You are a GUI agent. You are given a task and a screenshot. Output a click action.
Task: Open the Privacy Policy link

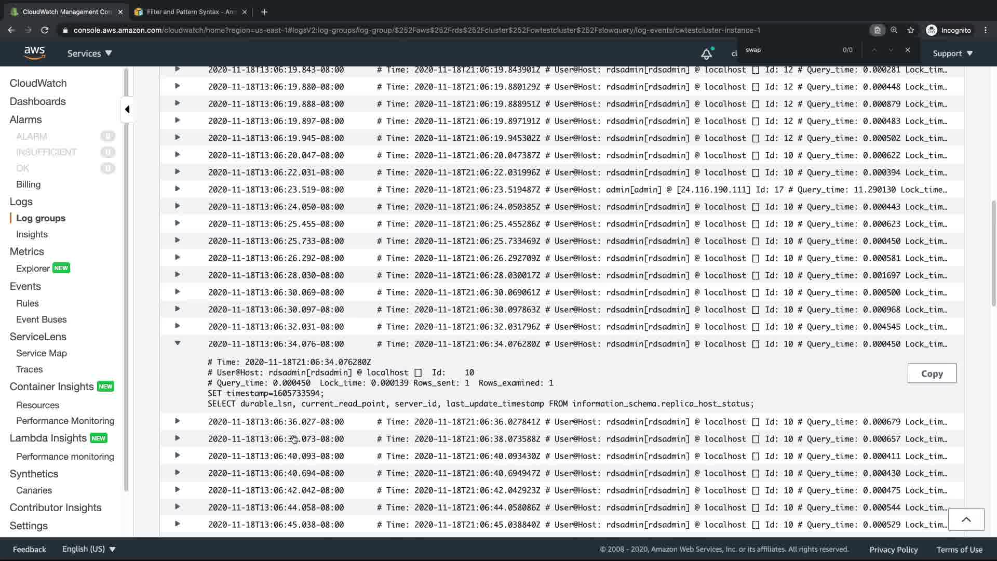[893, 550]
